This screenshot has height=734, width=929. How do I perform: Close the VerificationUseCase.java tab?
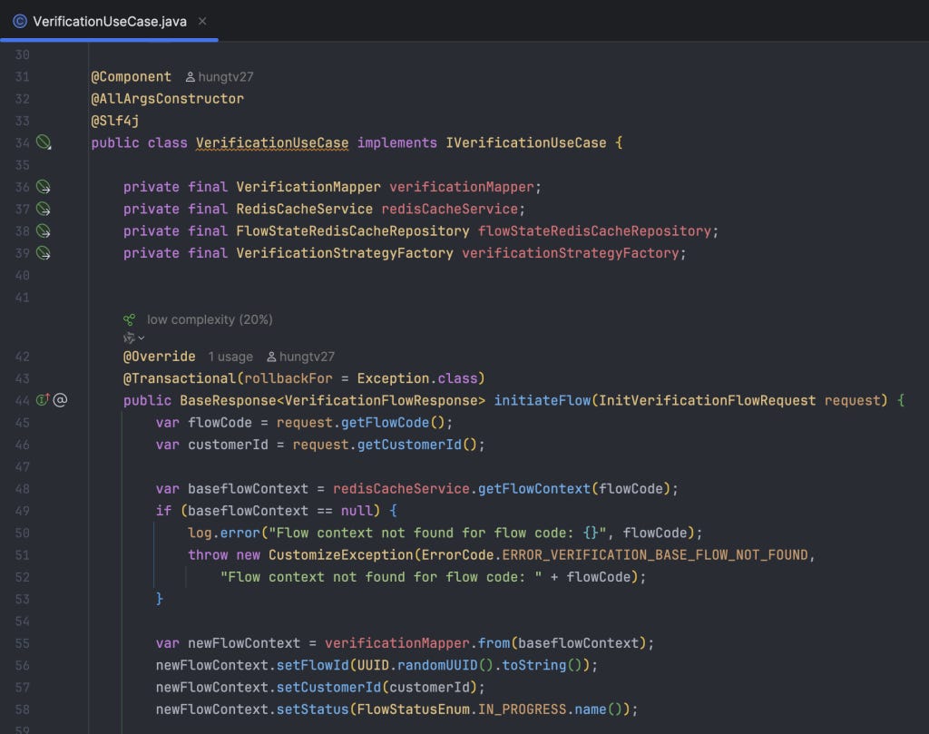(202, 22)
